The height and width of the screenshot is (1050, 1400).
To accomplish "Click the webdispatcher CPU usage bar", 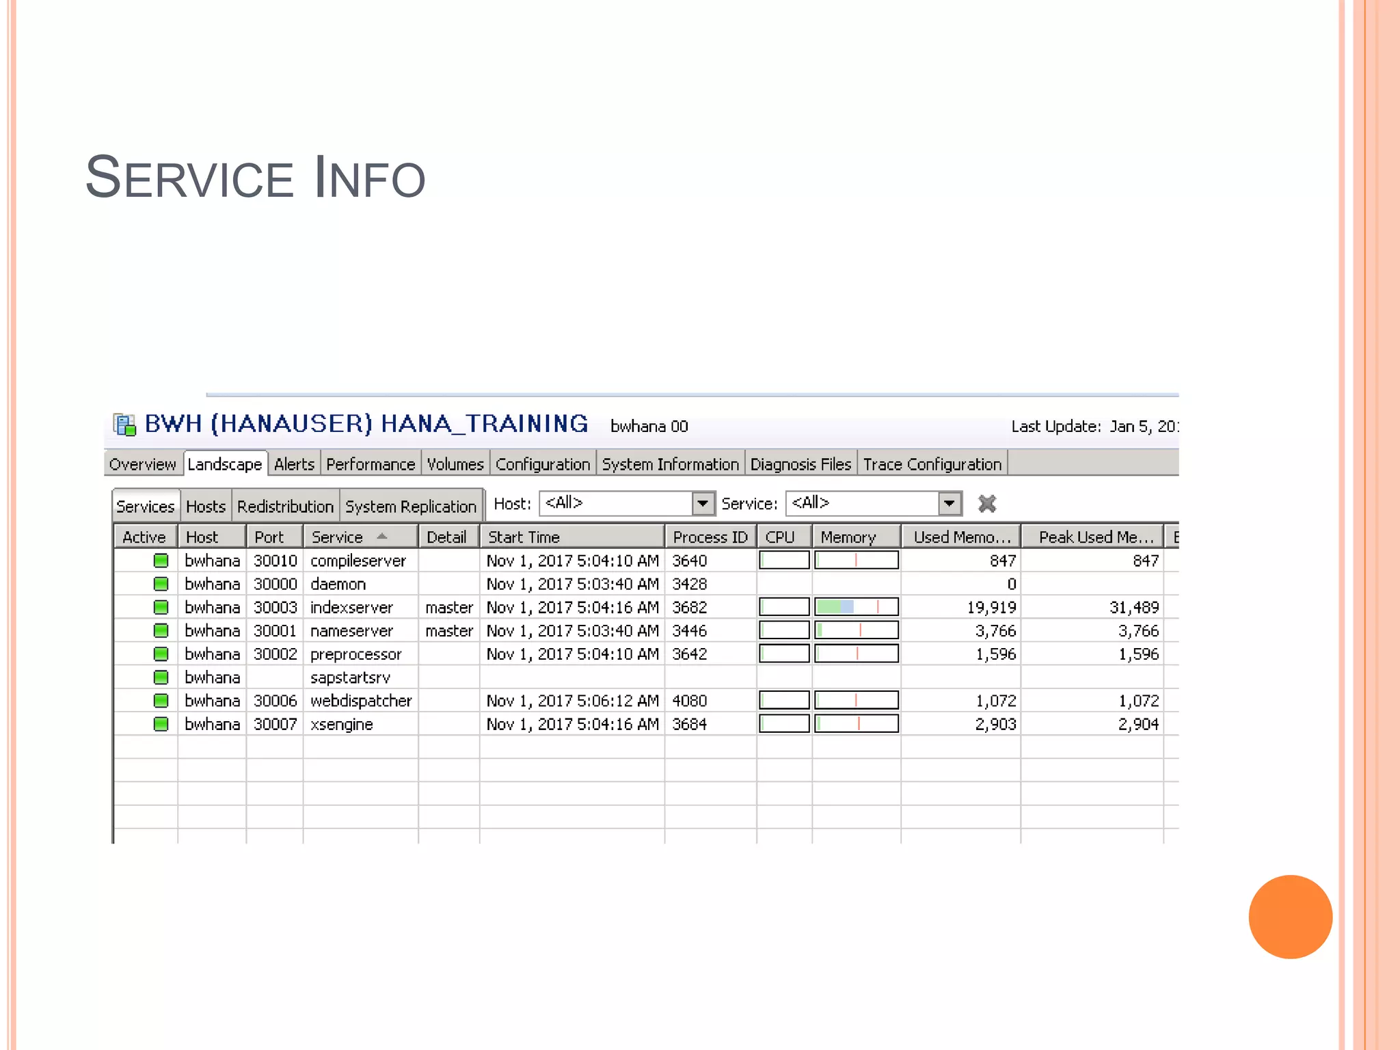I will (784, 701).
